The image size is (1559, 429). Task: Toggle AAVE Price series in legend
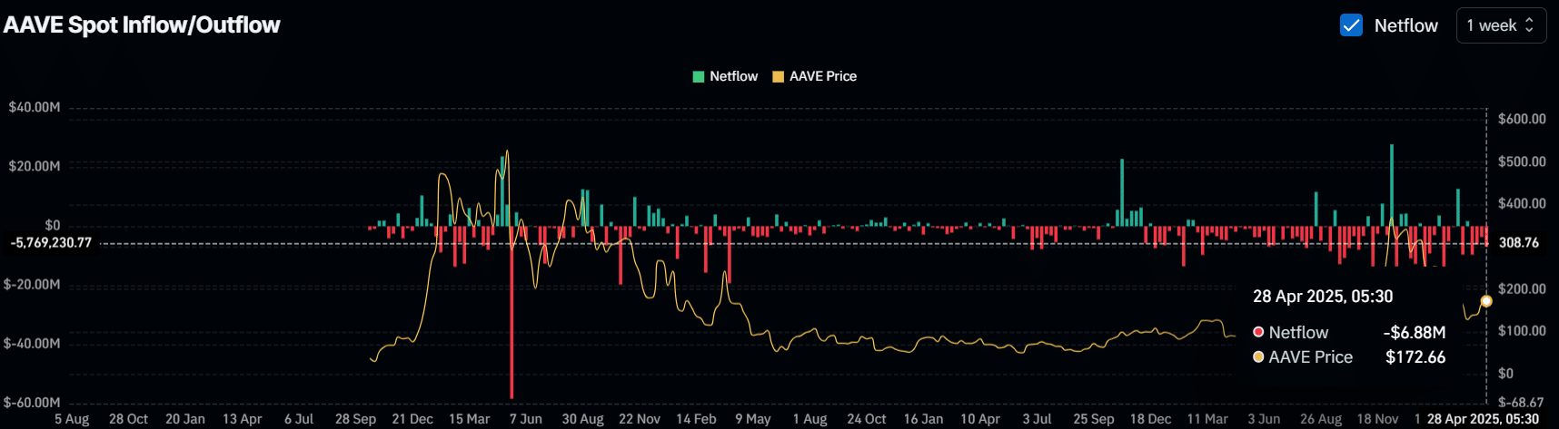814,76
